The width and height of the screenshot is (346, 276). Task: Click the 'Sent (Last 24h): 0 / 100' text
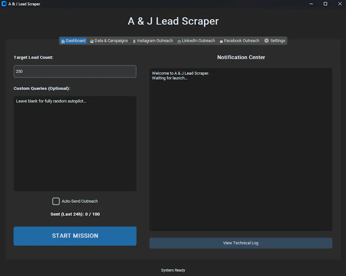(x=75, y=214)
